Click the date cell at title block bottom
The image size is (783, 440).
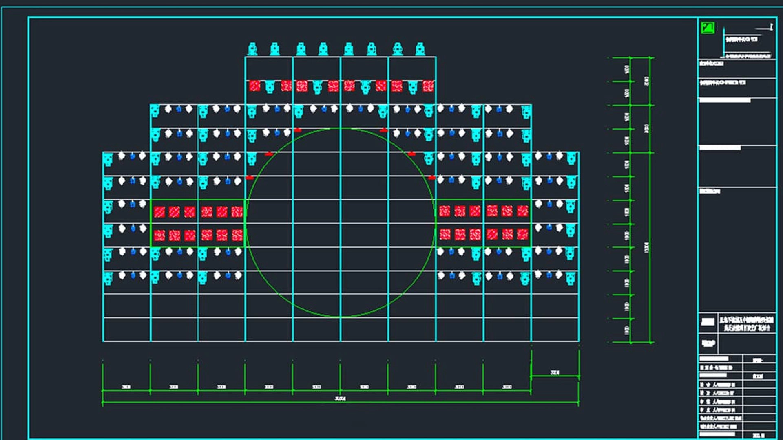pyautogui.click(x=759, y=435)
